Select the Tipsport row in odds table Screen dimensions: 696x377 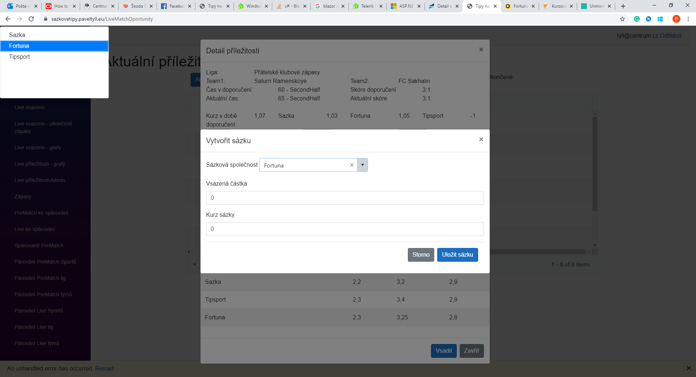click(x=345, y=300)
